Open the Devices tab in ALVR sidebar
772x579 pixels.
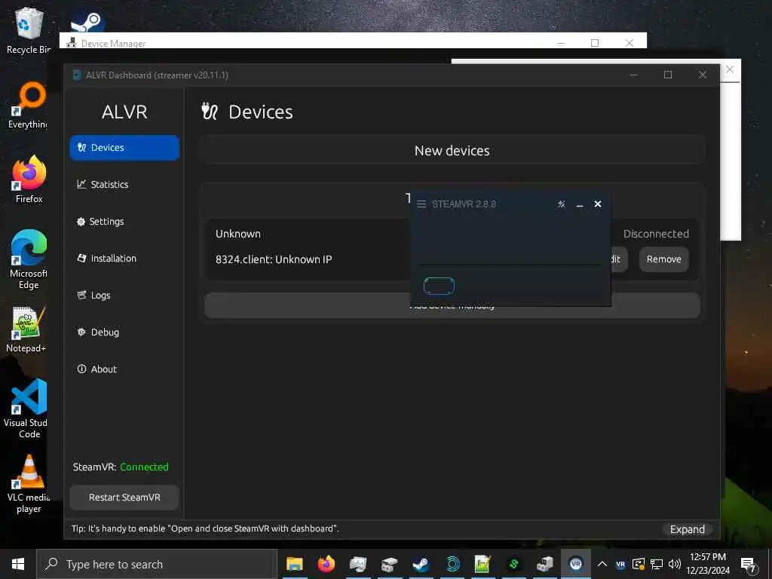124,148
